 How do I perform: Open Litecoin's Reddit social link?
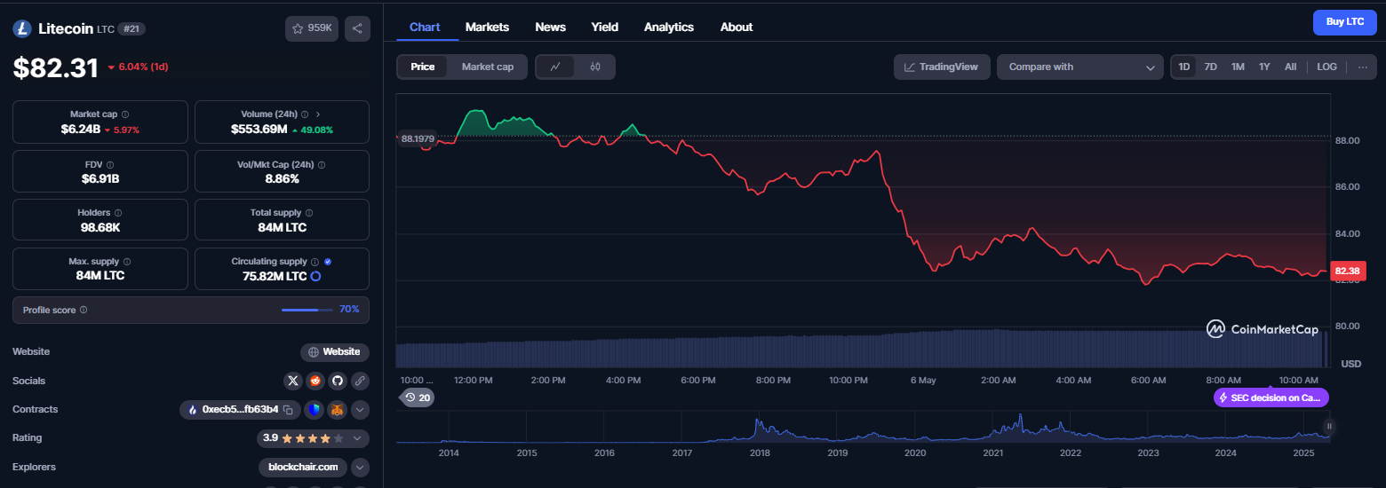coord(315,381)
